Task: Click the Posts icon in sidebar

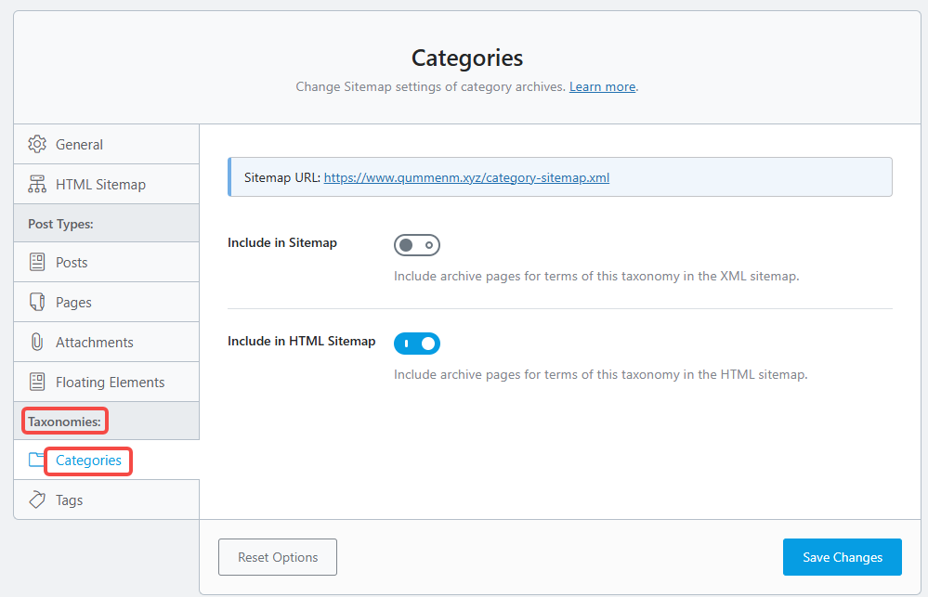Action: [x=37, y=262]
